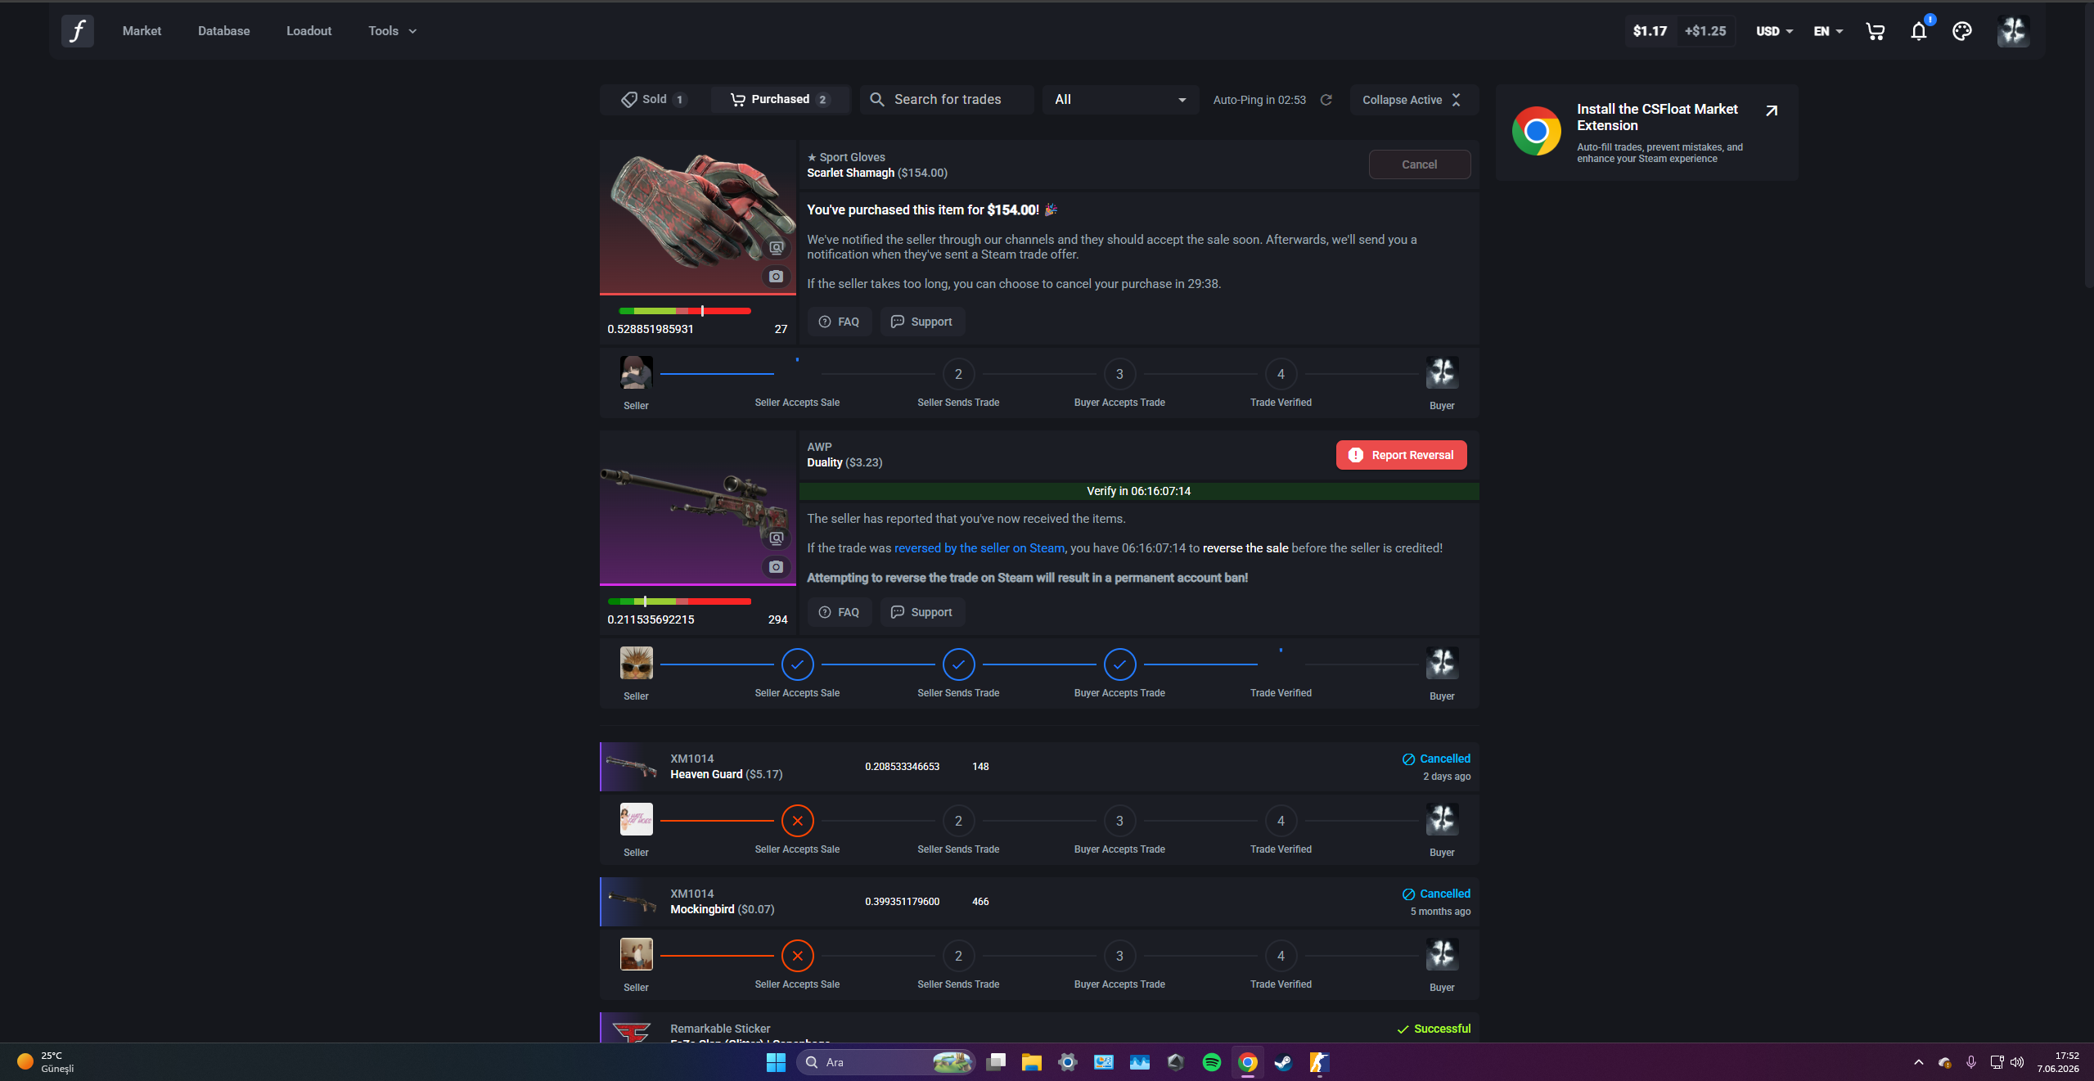Click step 2 Seller Sends Trade for Sport Gloves
Screen dimensions: 2094x1081
point(958,374)
